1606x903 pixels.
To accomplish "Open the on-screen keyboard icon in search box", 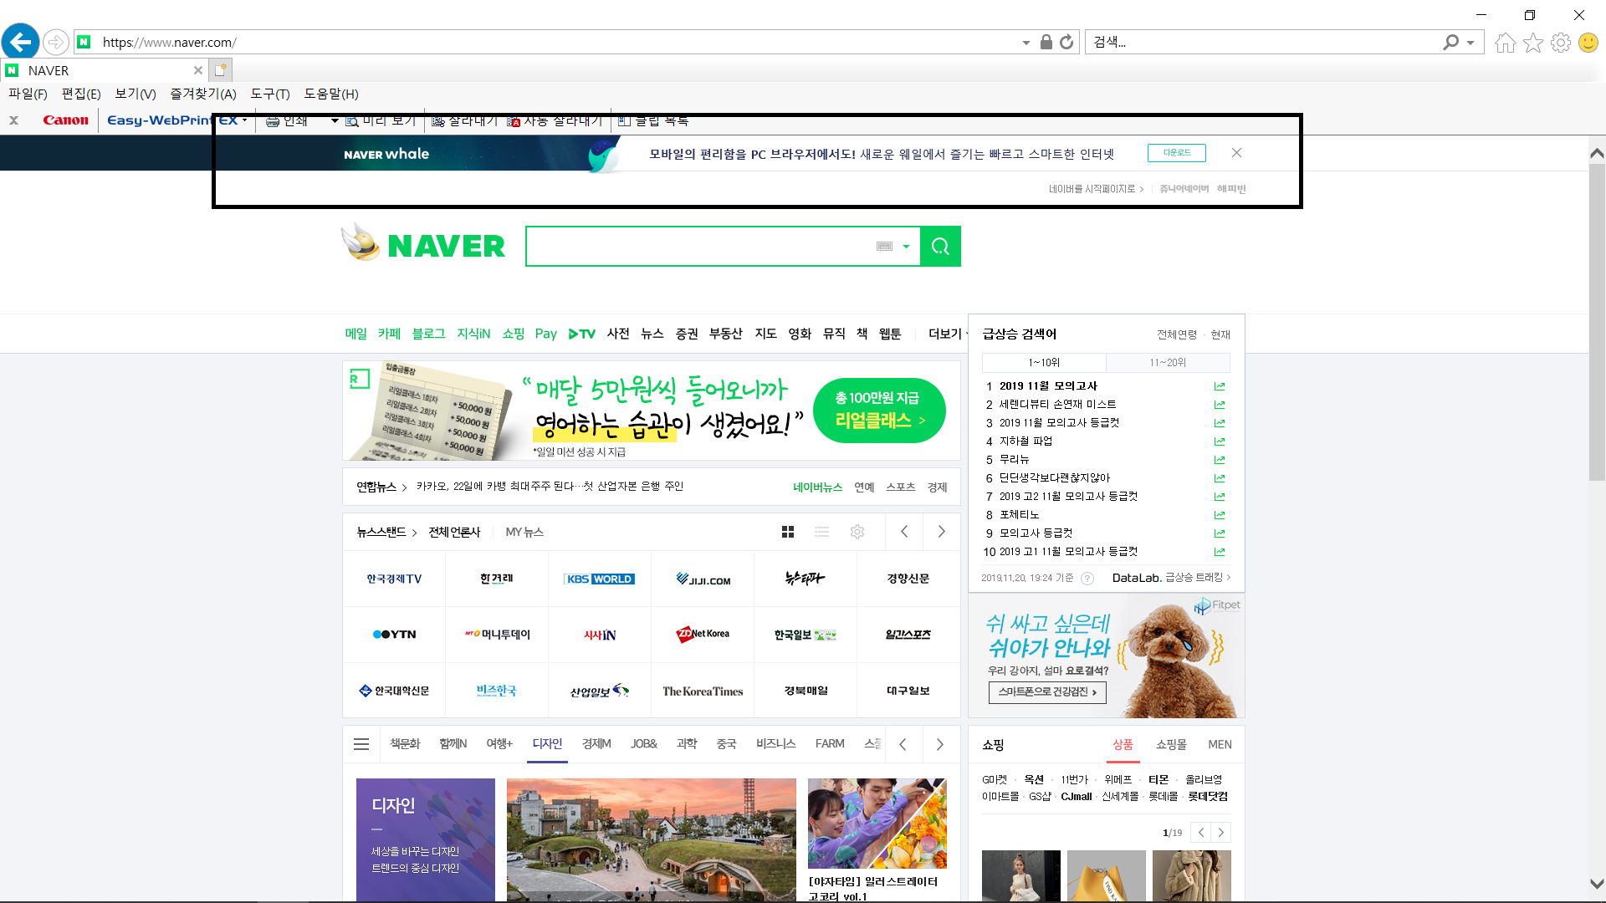I will [884, 247].
